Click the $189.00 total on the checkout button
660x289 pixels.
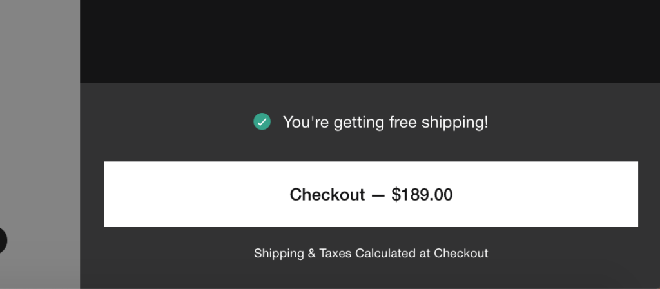422,195
